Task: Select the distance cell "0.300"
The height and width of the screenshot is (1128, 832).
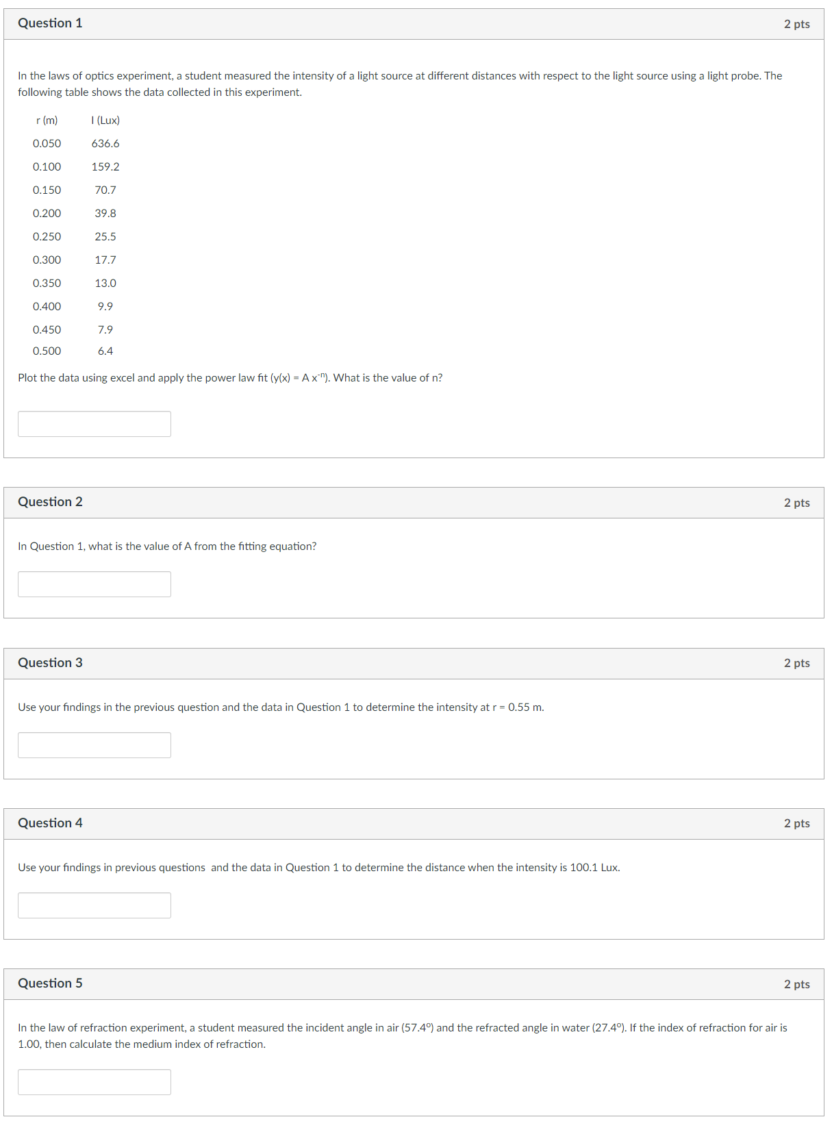Action: (47, 260)
